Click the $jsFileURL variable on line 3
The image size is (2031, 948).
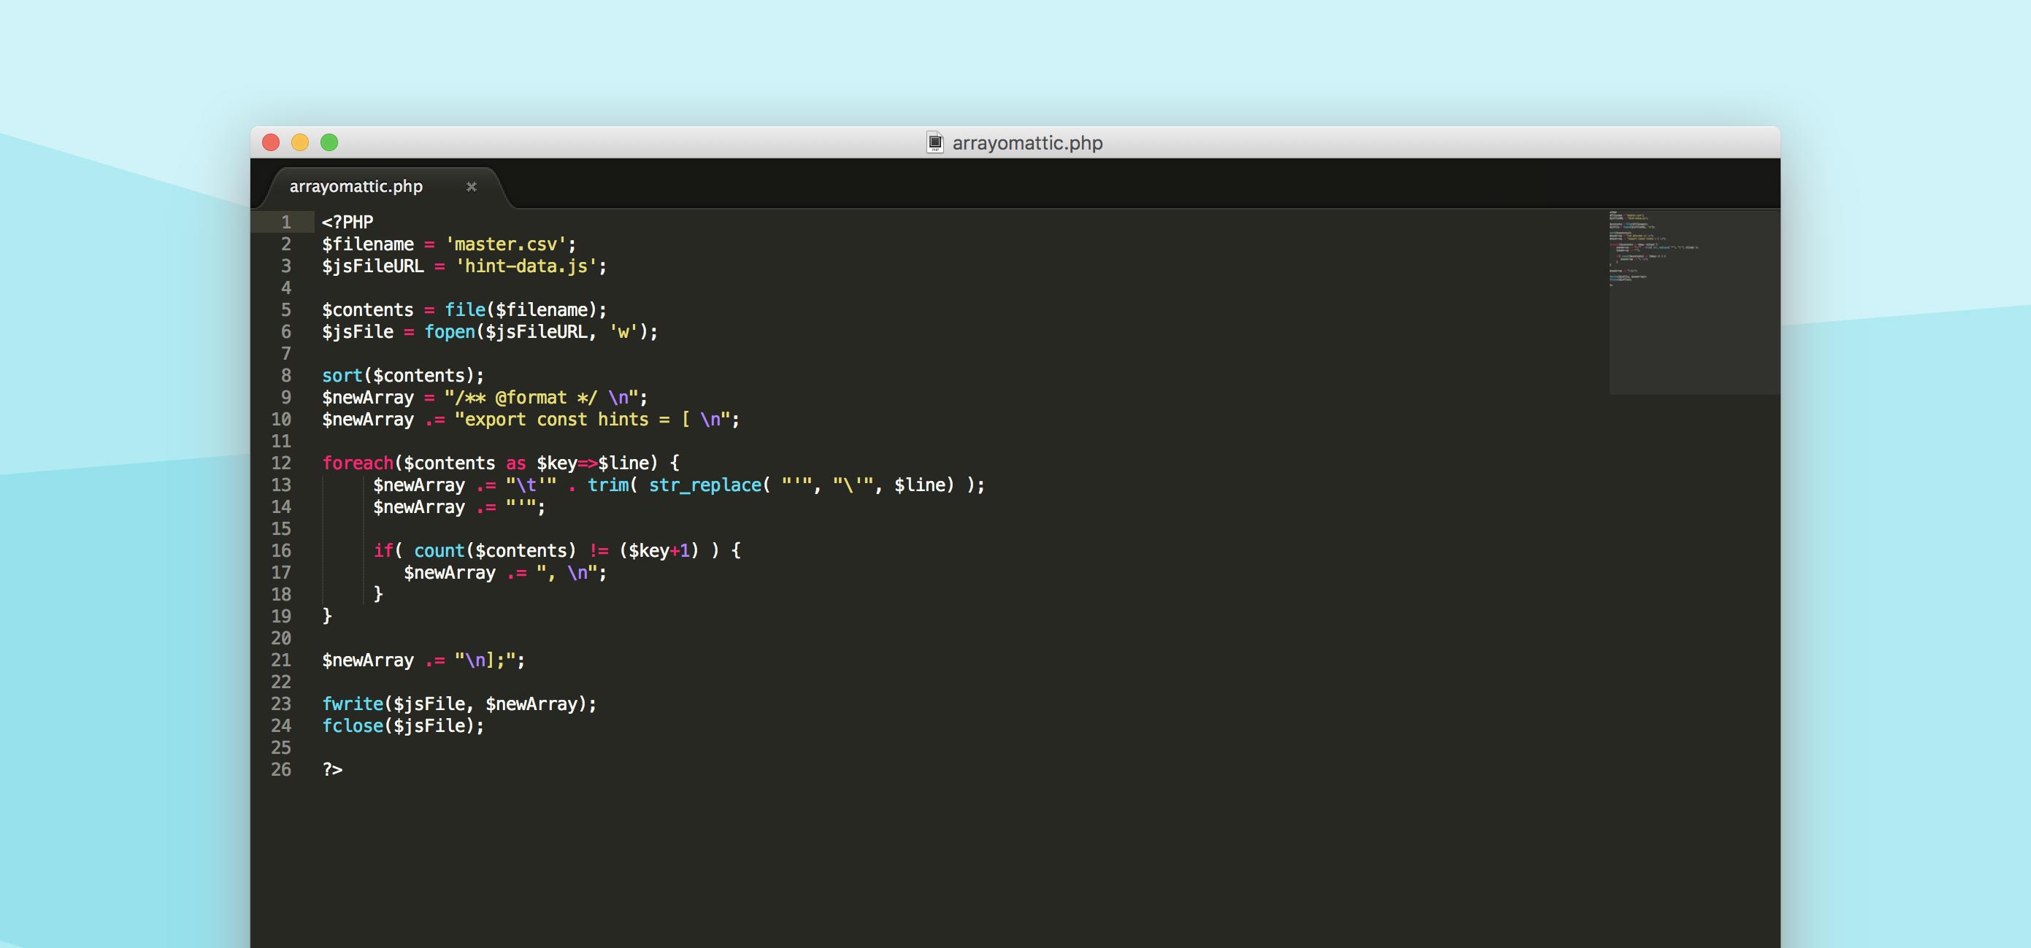(375, 266)
